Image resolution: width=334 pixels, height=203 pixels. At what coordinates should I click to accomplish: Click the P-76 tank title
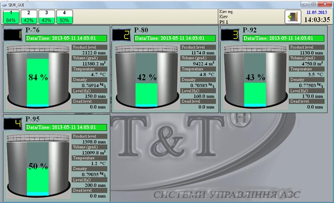point(32,30)
